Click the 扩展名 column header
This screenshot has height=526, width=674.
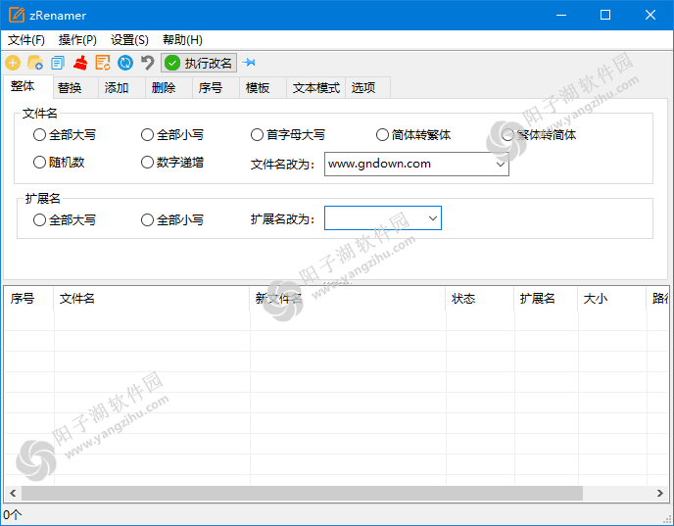[x=546, y=298]
